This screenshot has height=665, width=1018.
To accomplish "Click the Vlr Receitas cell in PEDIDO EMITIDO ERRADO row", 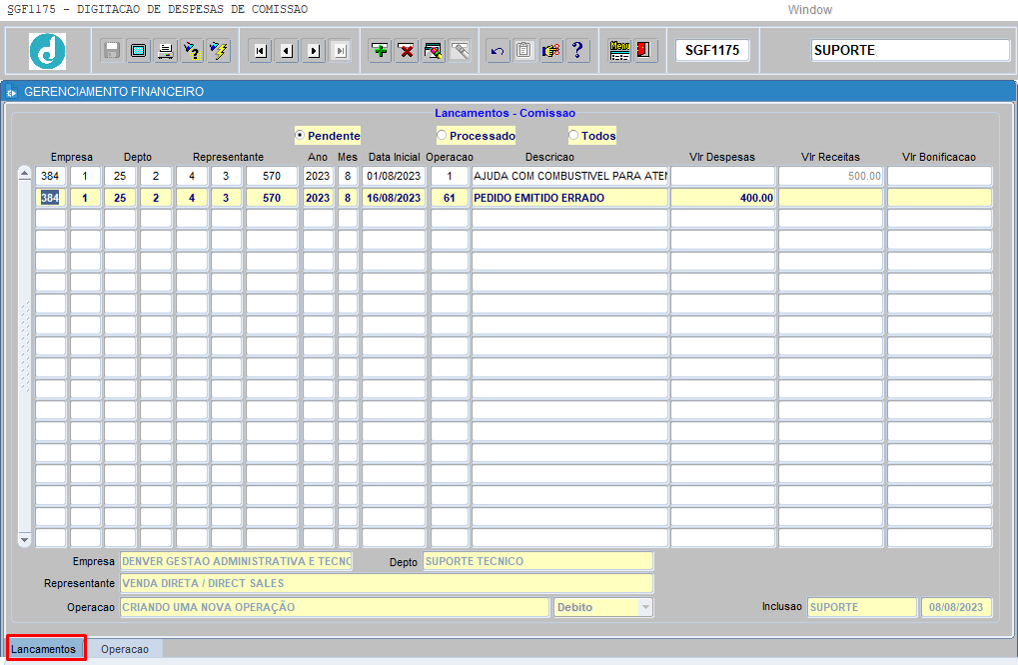I will click(x=830, y=198).
